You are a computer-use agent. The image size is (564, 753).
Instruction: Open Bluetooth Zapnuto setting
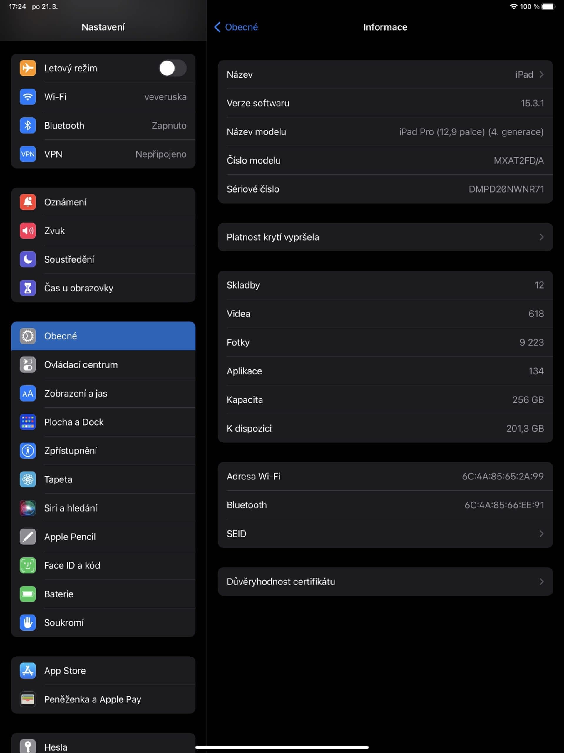click(103, 125)
